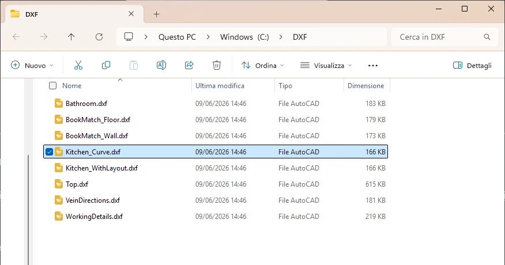Toggle the Dettagli pane button
Viewport: 505px width, 265px height.
pos(472,65)
